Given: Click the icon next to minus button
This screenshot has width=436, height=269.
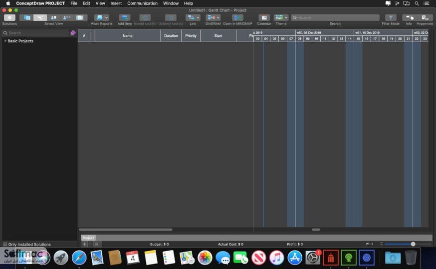Looking at the screenshot, I should click(96, 244).
